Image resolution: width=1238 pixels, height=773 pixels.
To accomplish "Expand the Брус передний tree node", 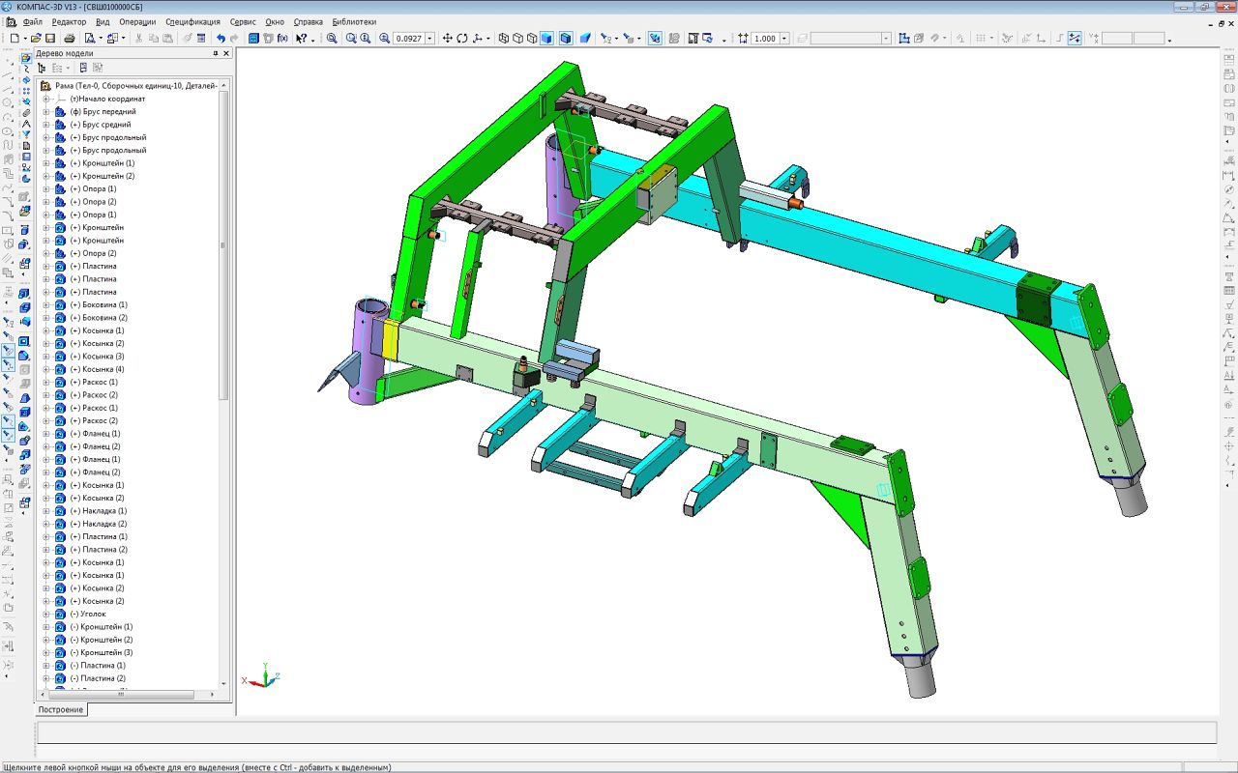I will tap(45, 112).
